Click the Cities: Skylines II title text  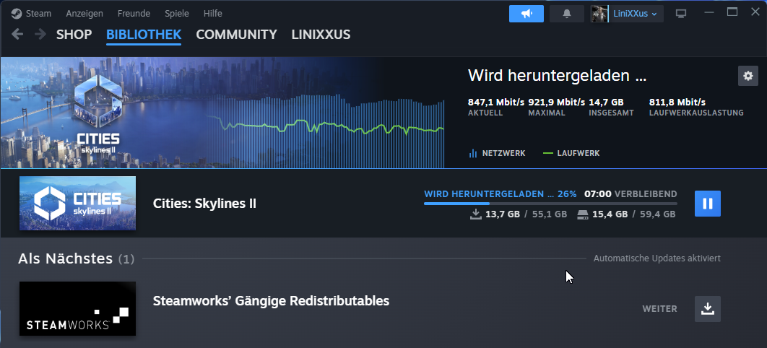pyautogui.click(x=204, y=204)
